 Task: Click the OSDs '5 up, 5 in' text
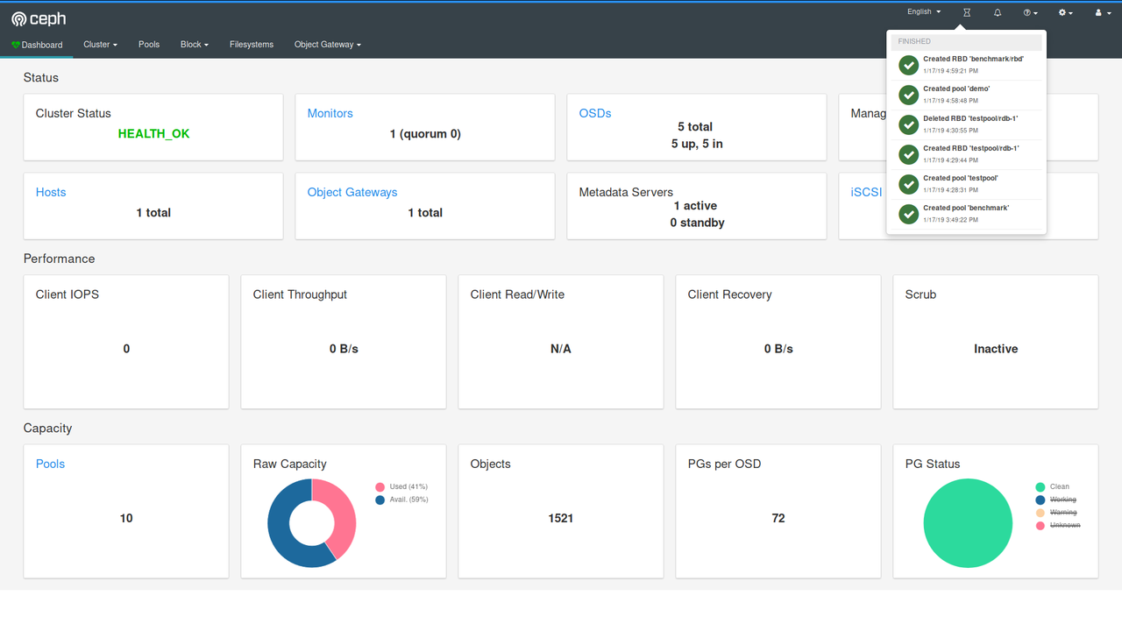coord(697,144)
